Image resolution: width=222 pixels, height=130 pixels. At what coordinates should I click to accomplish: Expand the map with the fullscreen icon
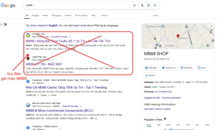pos(211,27)
